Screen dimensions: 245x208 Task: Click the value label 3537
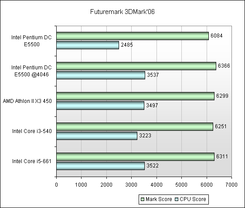153,75
